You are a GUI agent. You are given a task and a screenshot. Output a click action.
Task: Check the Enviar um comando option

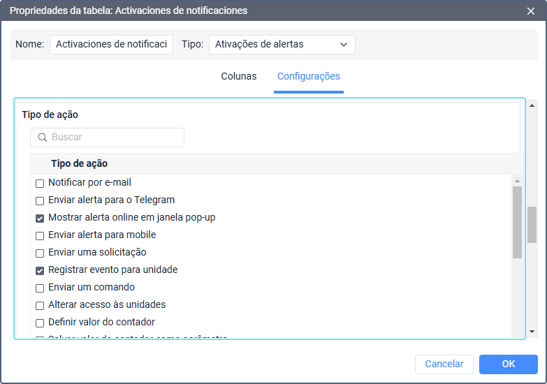pyautogui.click(x=40, y=288)
